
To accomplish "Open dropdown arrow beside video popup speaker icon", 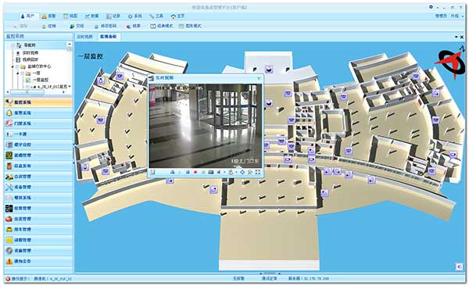I will click(x=224, y=173).
